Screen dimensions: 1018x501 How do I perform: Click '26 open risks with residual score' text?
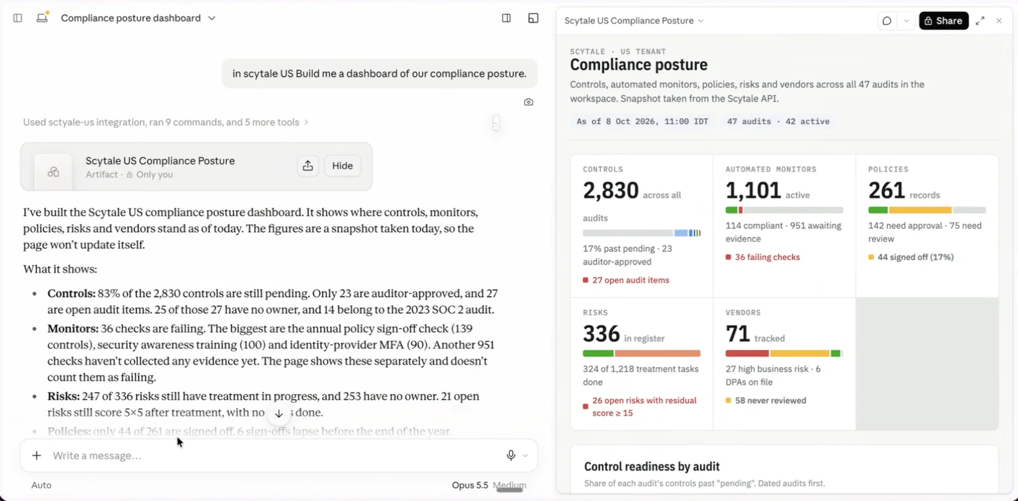click(644, 407)
